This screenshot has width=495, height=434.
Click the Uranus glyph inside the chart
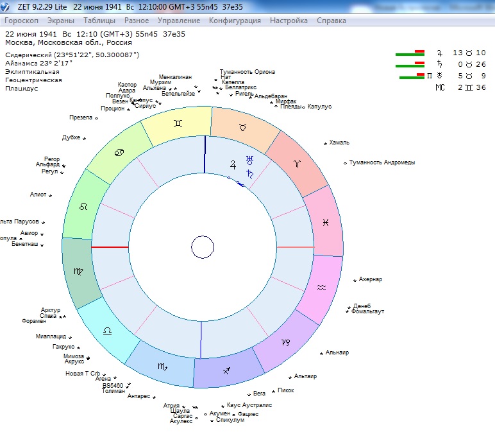[x=249, y=161]
